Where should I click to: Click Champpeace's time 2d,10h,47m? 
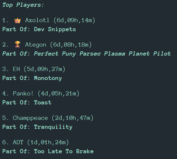click(73, 118)
